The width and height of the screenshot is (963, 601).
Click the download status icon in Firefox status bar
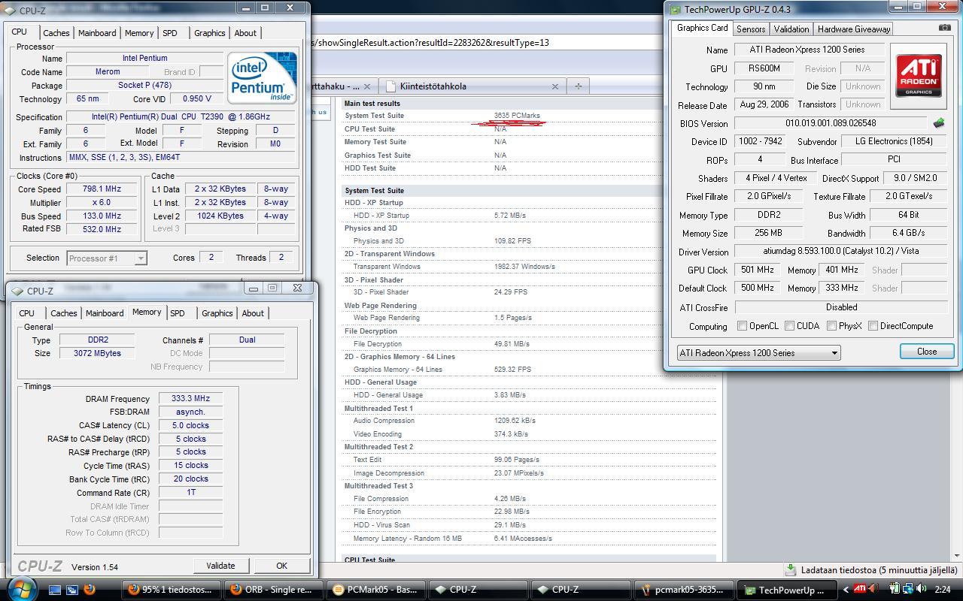click(791, 570)
